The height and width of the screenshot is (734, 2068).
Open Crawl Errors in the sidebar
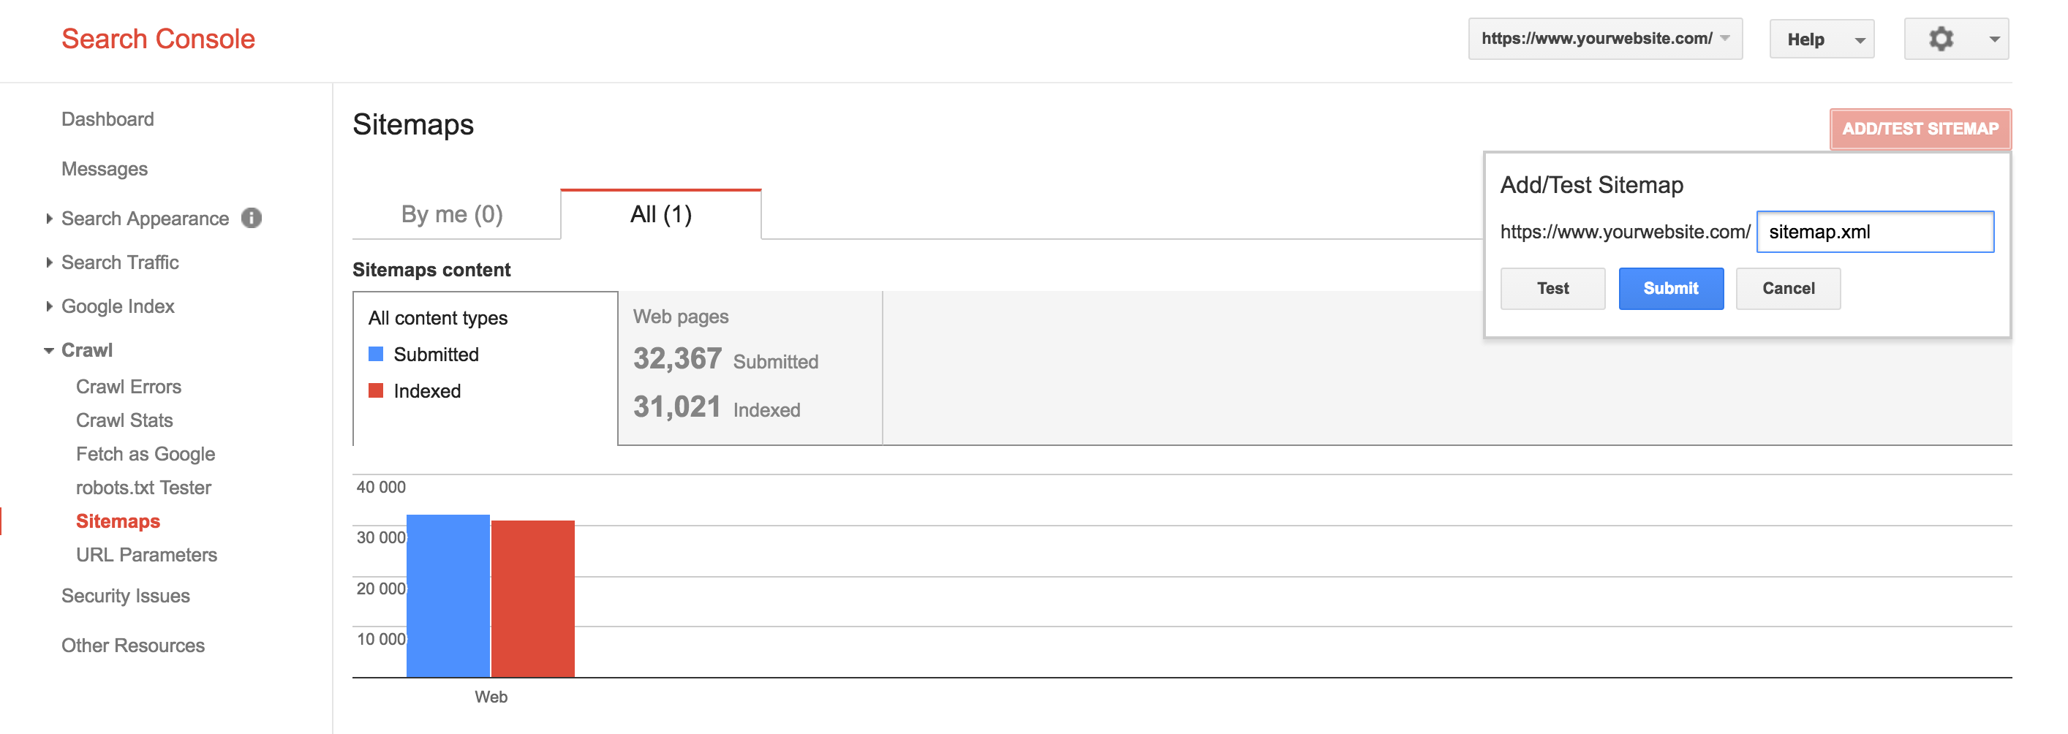[129, 387]
